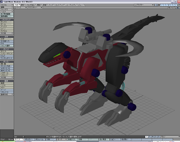
Task: Toggle the M morph map button
Action: (153, 137)
